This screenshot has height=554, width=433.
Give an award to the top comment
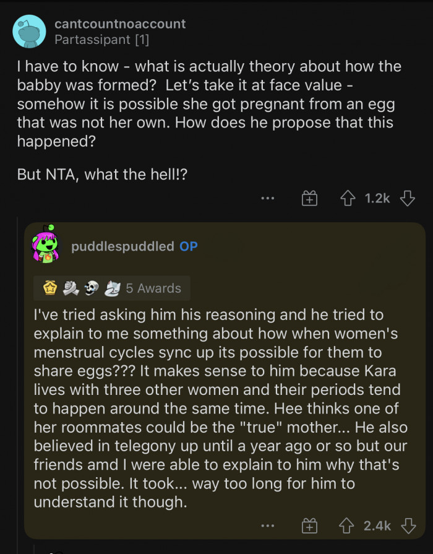tap(308, 198)
